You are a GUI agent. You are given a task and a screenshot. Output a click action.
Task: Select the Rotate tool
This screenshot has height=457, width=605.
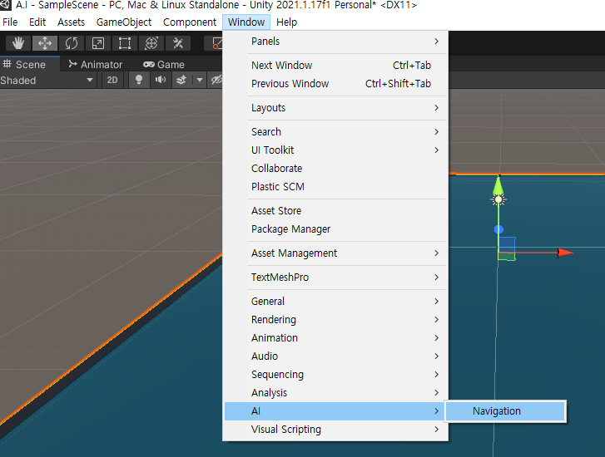pos(72,43)
